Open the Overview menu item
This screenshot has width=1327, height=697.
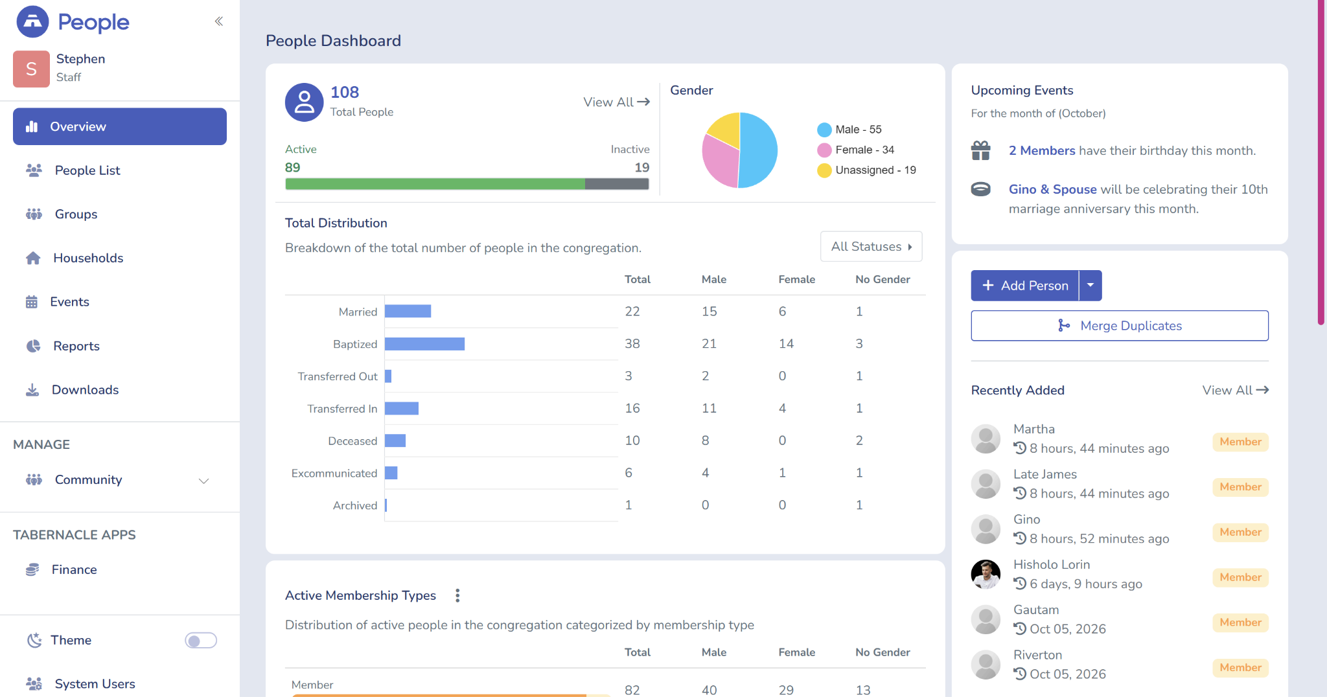point(120,126)
